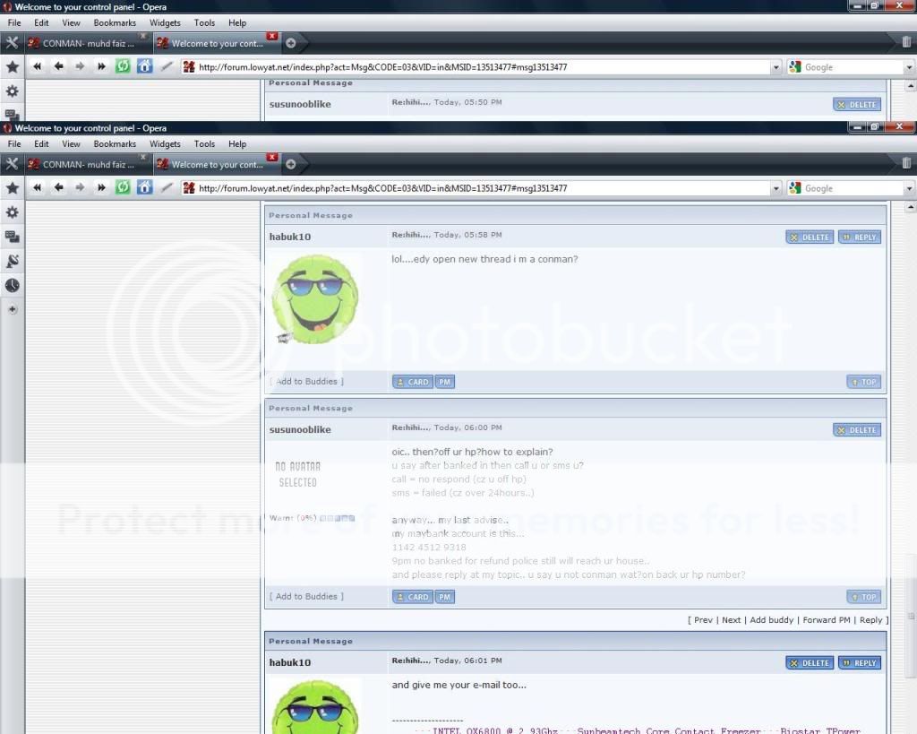
Task: Click DELETE on susunooblike's 06:00 PM message
Action: [x=857, y=430]
